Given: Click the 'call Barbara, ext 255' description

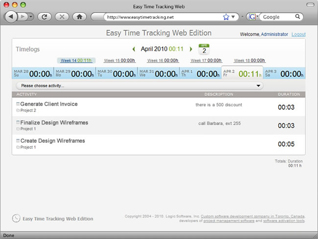Looking at the screenshot, I should (x=220, y=123).
